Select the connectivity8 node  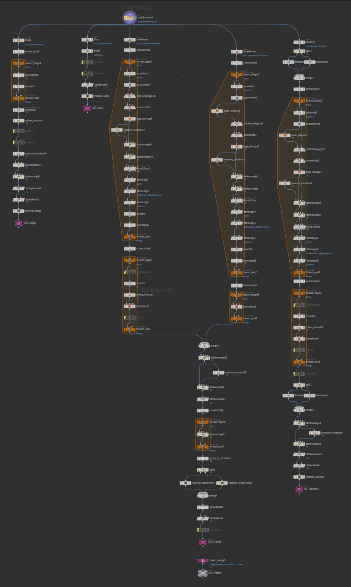tap(203, 411)
